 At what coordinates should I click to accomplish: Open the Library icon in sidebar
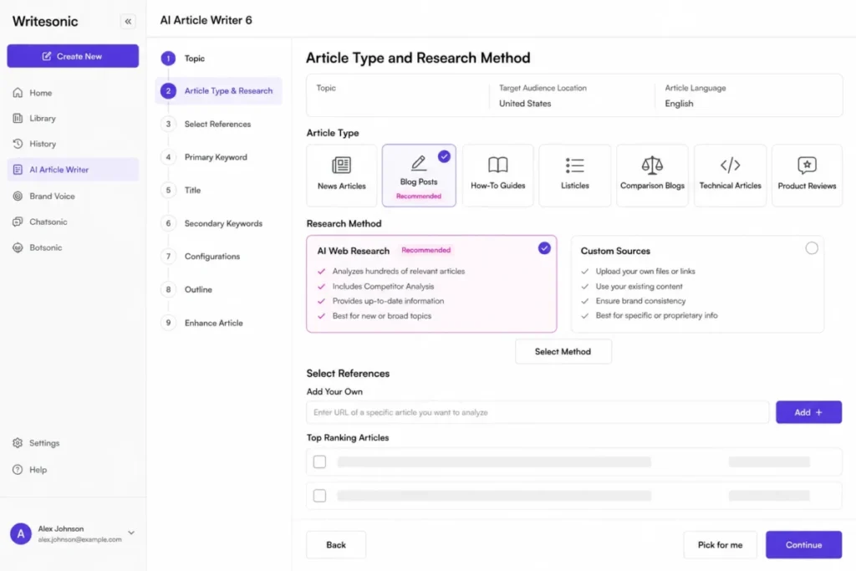pos(18,118)
